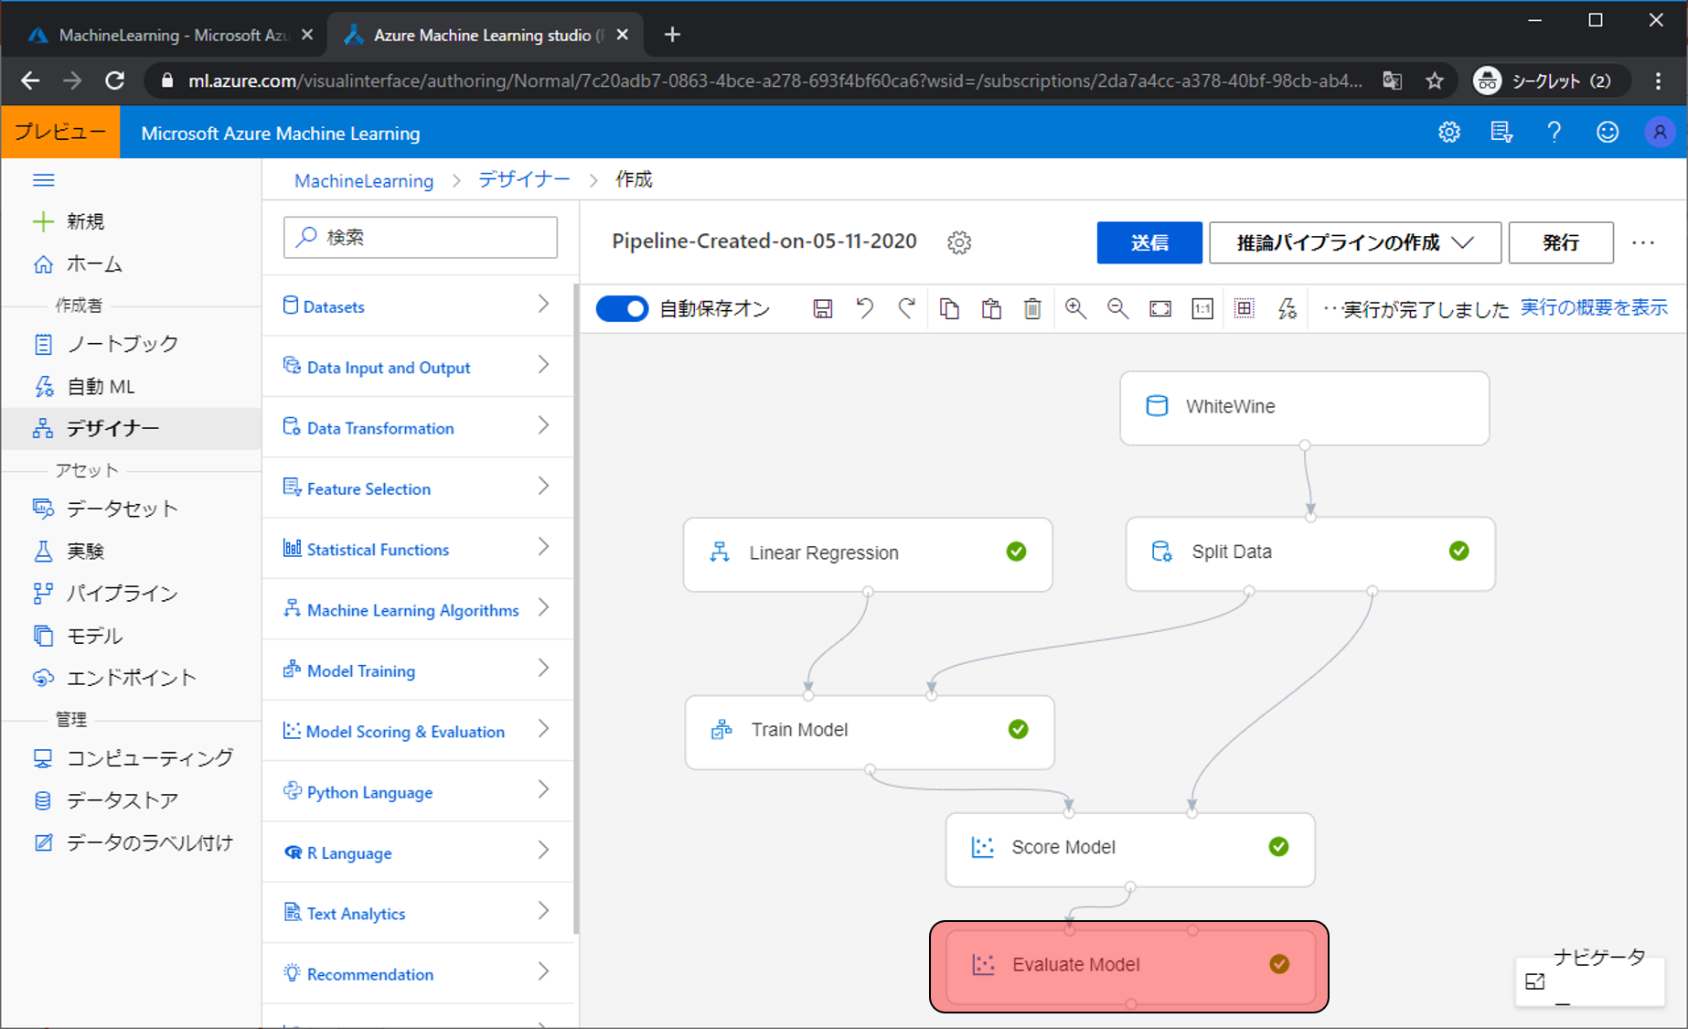The height and width of the screenshot is (1029, 1688).
Task: Paste using the clipboard icon
Action: [991, 309]
